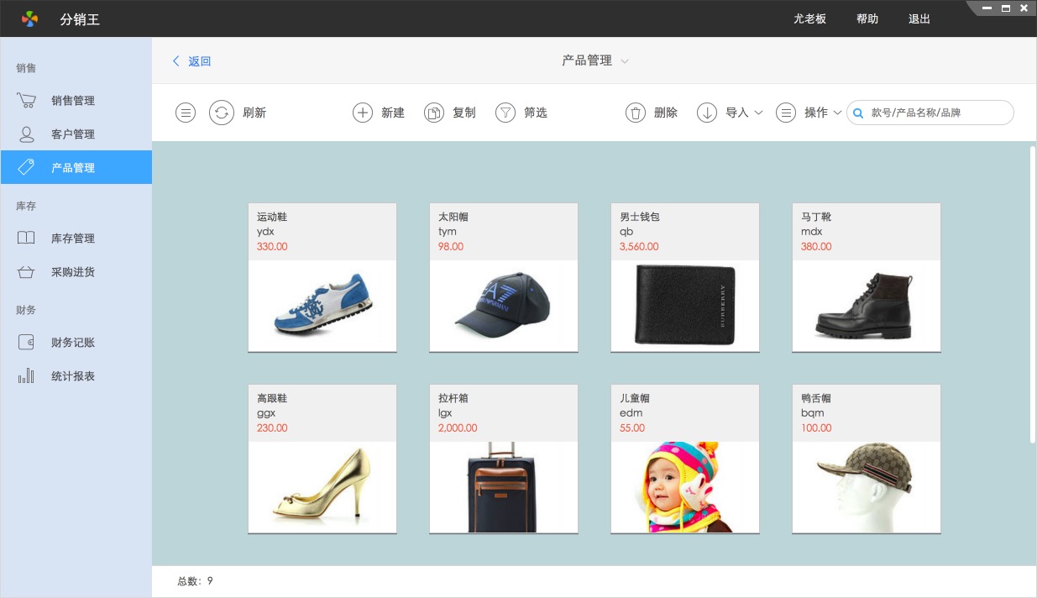Viewport: 1037px width, 598px height.
Task: Click the 返回 back link
Action: [192, 61]
